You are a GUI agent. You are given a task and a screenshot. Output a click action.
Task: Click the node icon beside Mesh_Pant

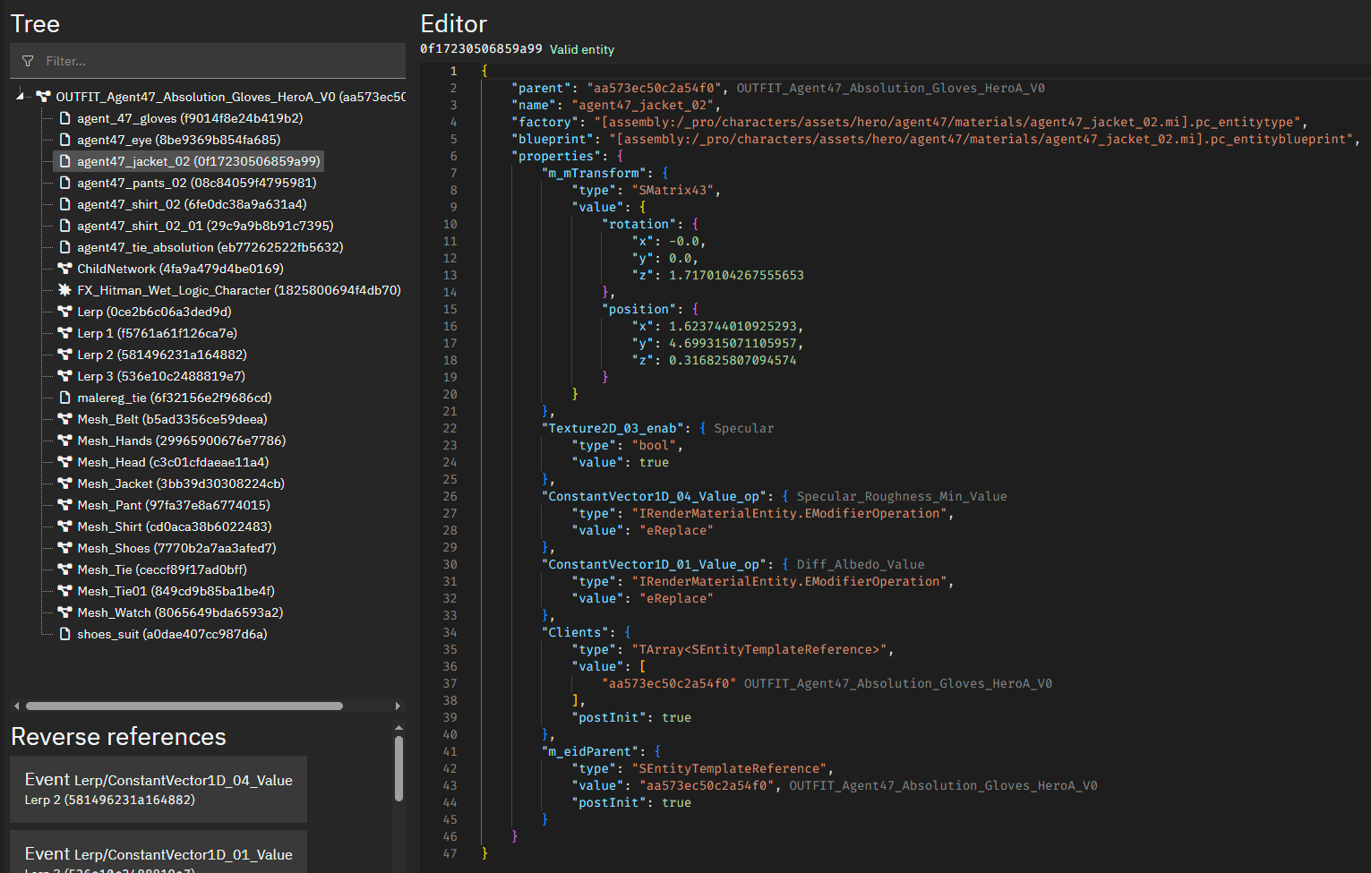[64, 505]
